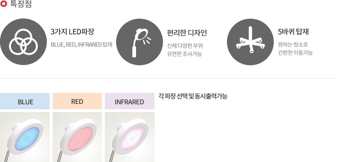Viewport: 337px width, 162px height.
Task: Click the 3가지 LED파장 heading
Action: [x=72, y=32]
